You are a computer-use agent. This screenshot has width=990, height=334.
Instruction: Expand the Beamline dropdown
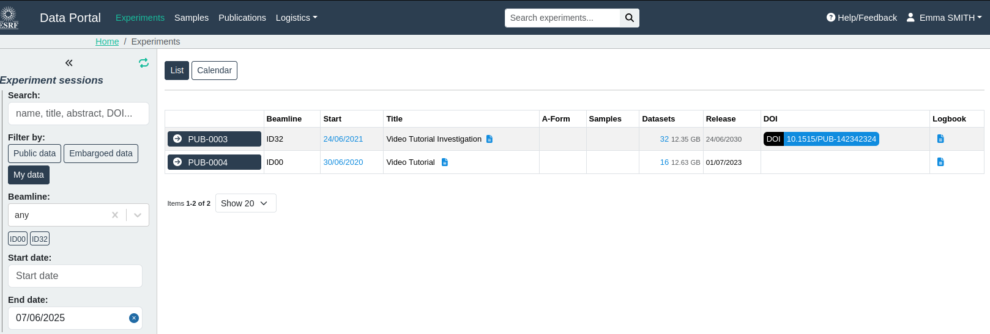click(x=138, y=215)
